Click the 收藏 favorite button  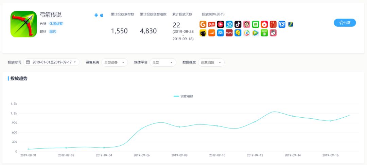(345, 23)
